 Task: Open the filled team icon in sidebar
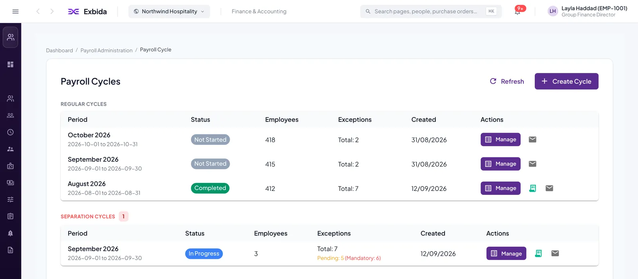click(10, 149)
